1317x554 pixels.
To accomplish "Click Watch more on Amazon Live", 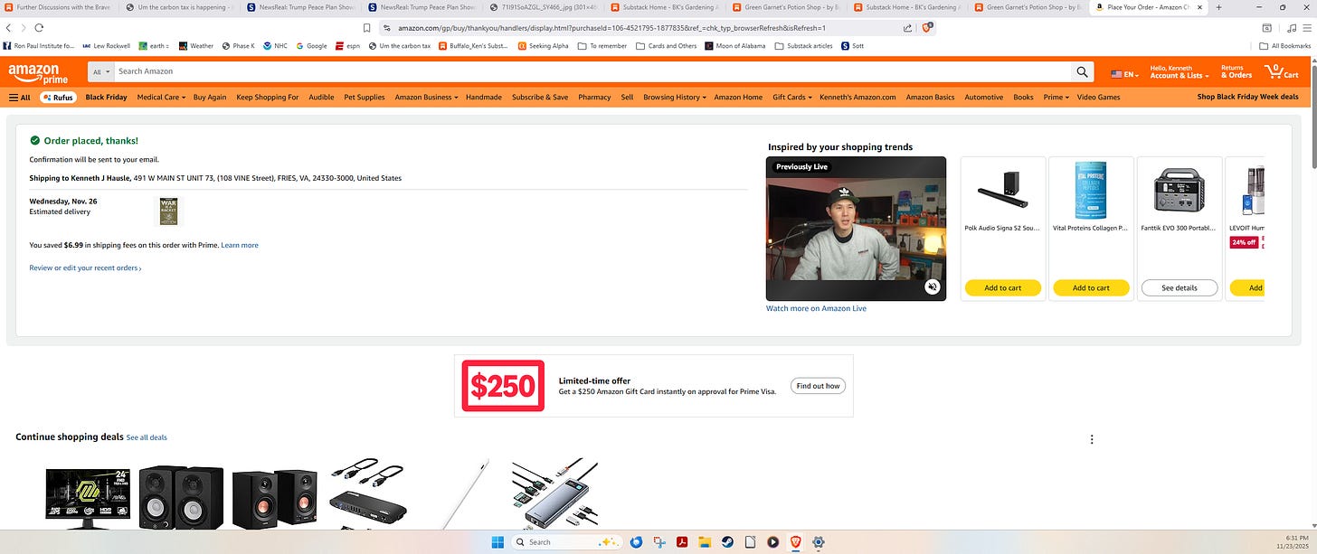I will point(816,308).
